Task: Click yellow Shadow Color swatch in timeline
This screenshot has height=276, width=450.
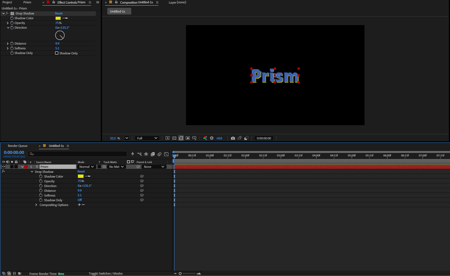Action: 81,176
